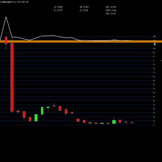The image size is (162, 162).
Task: Click the 'OC: 2.39' reading
Action: pyautogui.click(x=111, y=7)
